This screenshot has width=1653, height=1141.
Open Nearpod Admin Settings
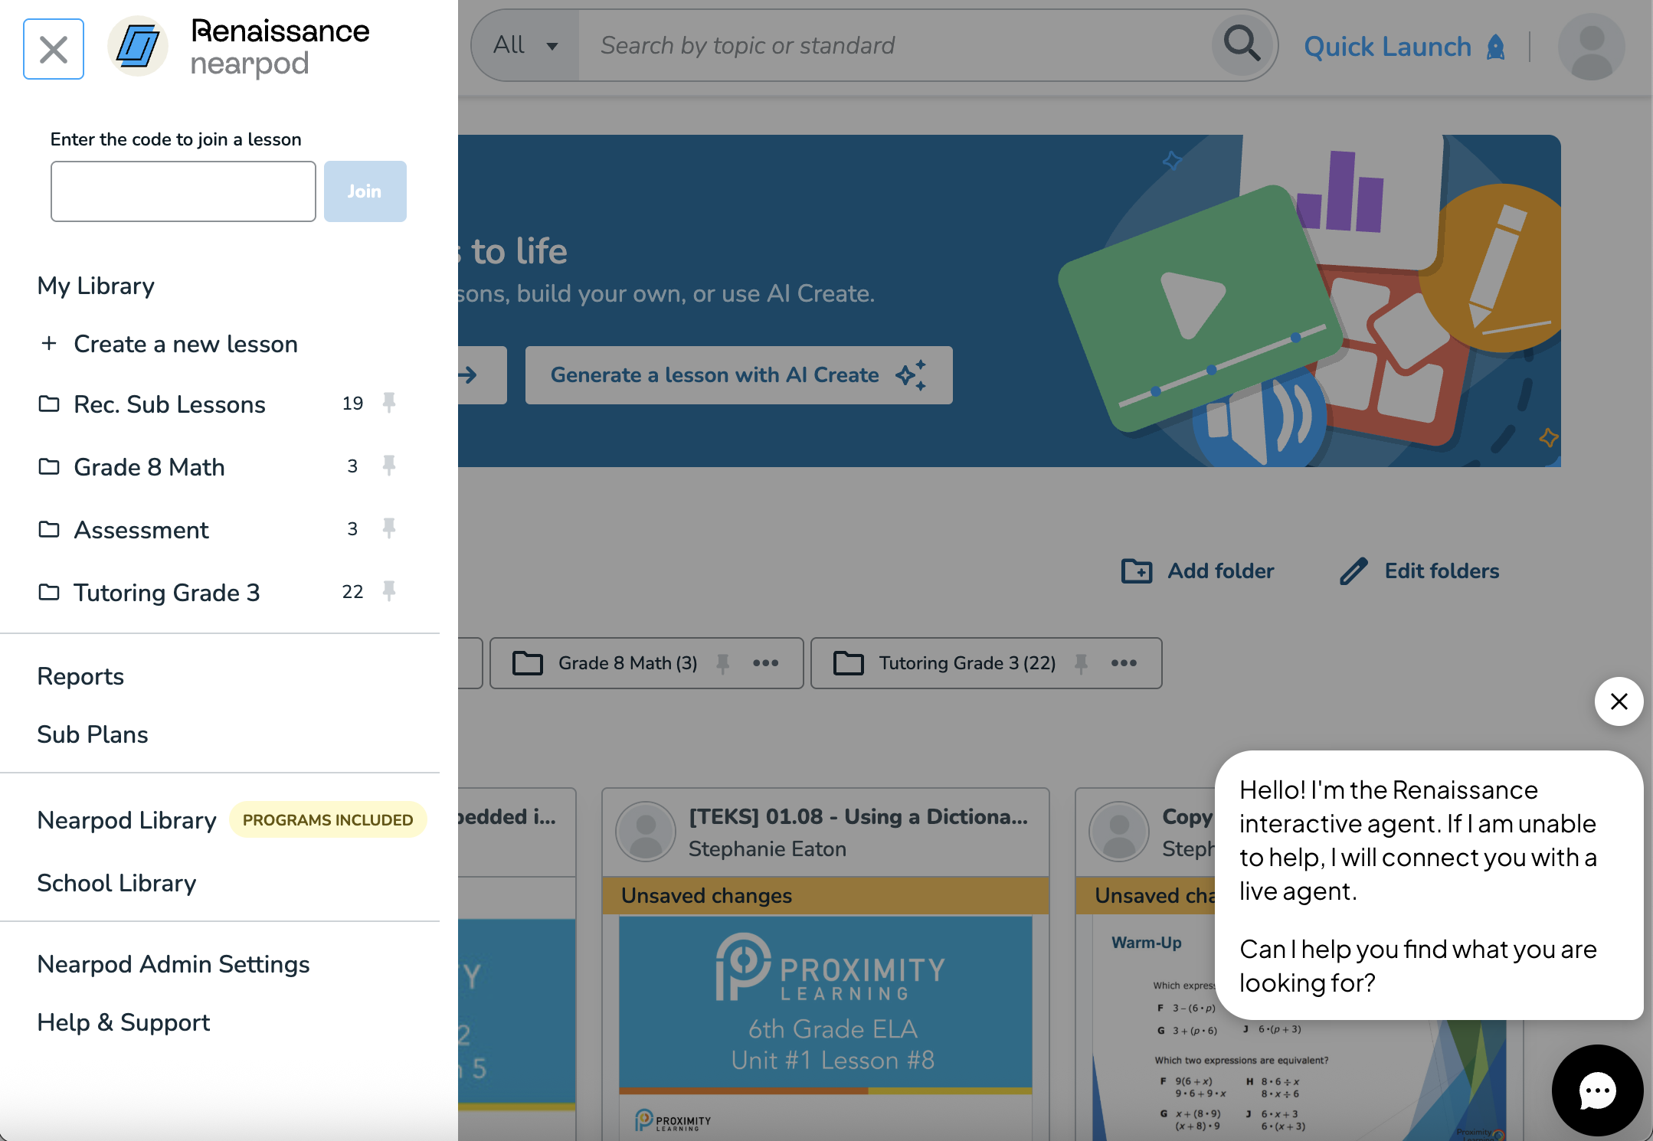(173, 964)
